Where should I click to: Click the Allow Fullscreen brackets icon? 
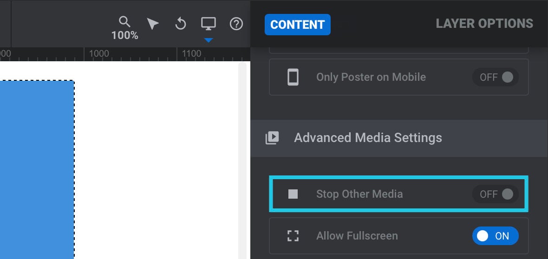point(293,236)
